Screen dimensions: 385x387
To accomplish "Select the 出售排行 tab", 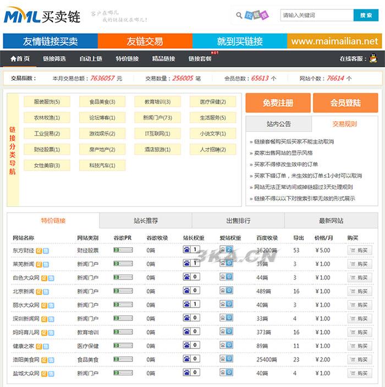I will (x=238, y=221).
